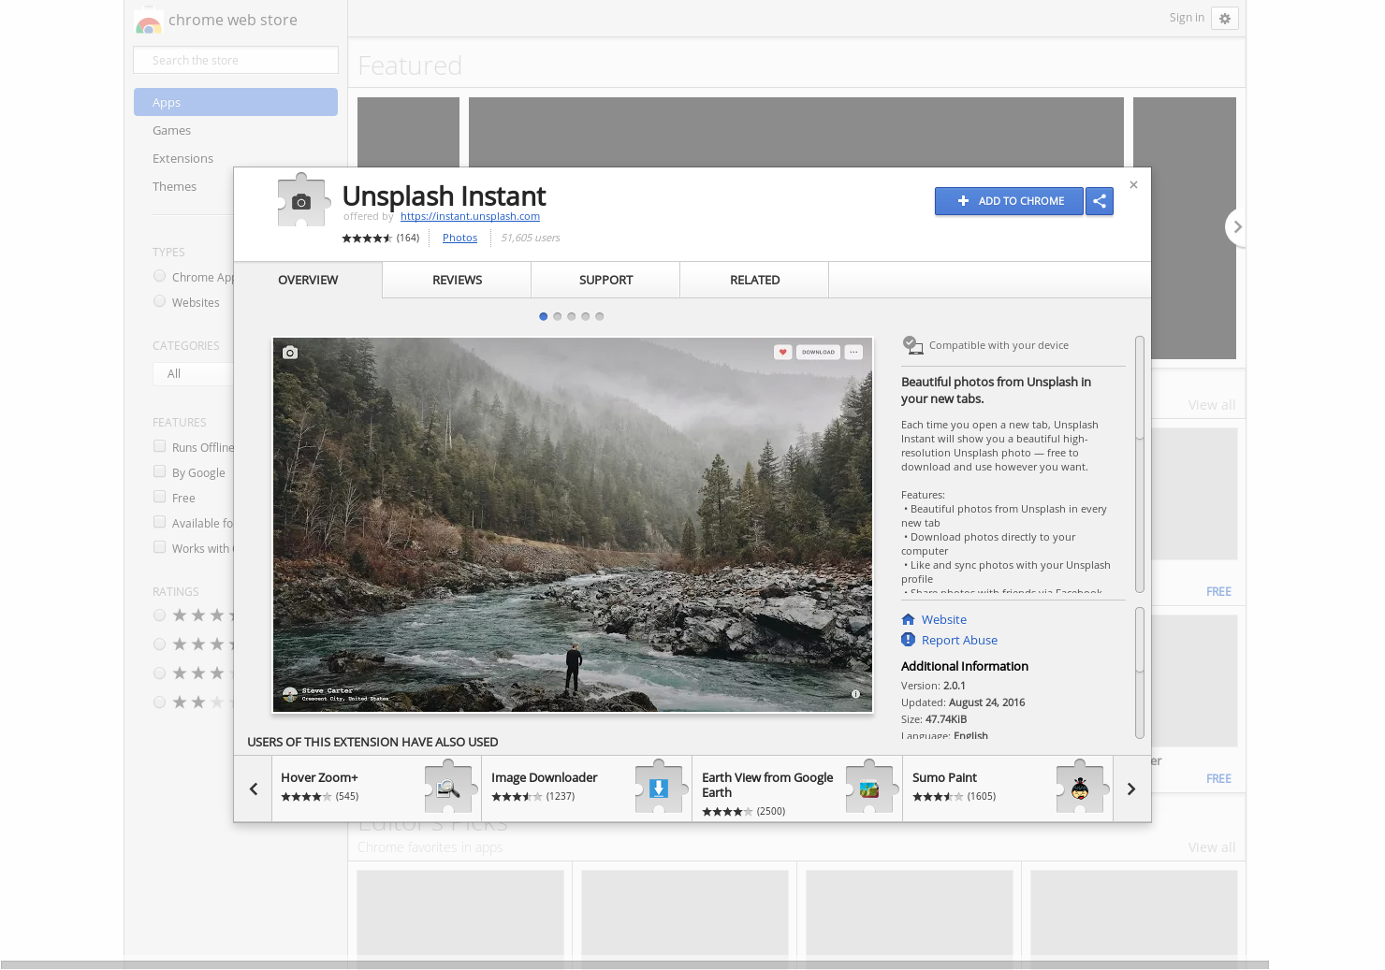This screenshot has height=970, width=1385.
Task: Open the instant.unsplash.com link
Action: (470, 216)
